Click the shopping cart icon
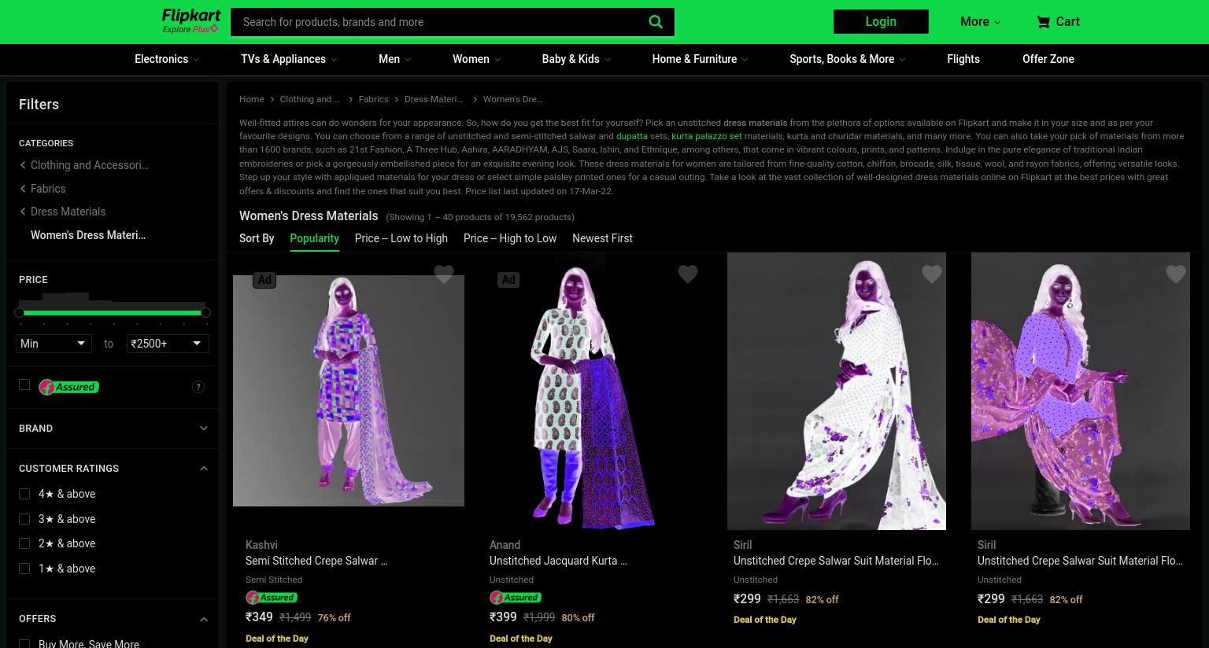Screen dimensions: 1209x648 pyautogui.click(x=1043, y=22)
